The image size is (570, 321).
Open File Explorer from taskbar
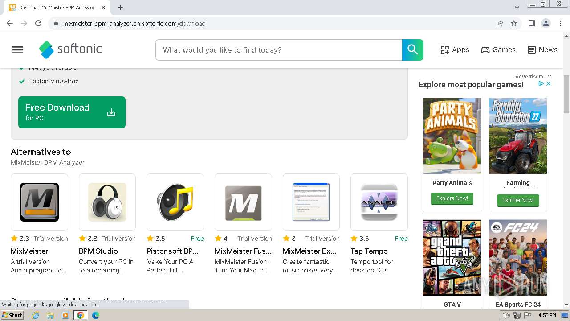click(x=50, y=315)
